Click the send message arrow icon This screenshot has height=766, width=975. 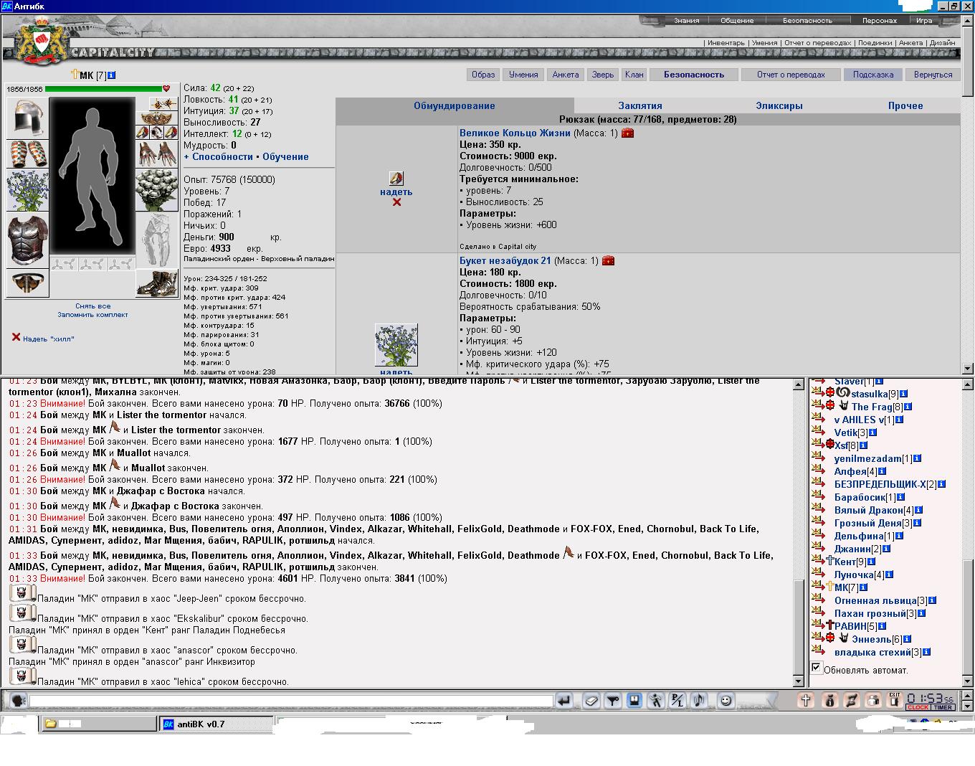tap(564, 700)
